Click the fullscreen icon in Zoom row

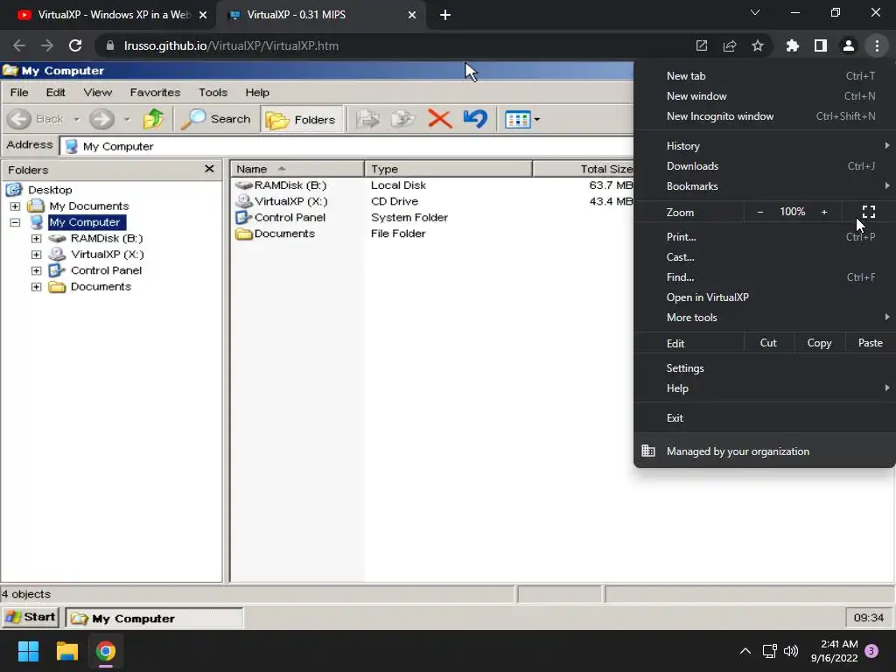(869, 212)
